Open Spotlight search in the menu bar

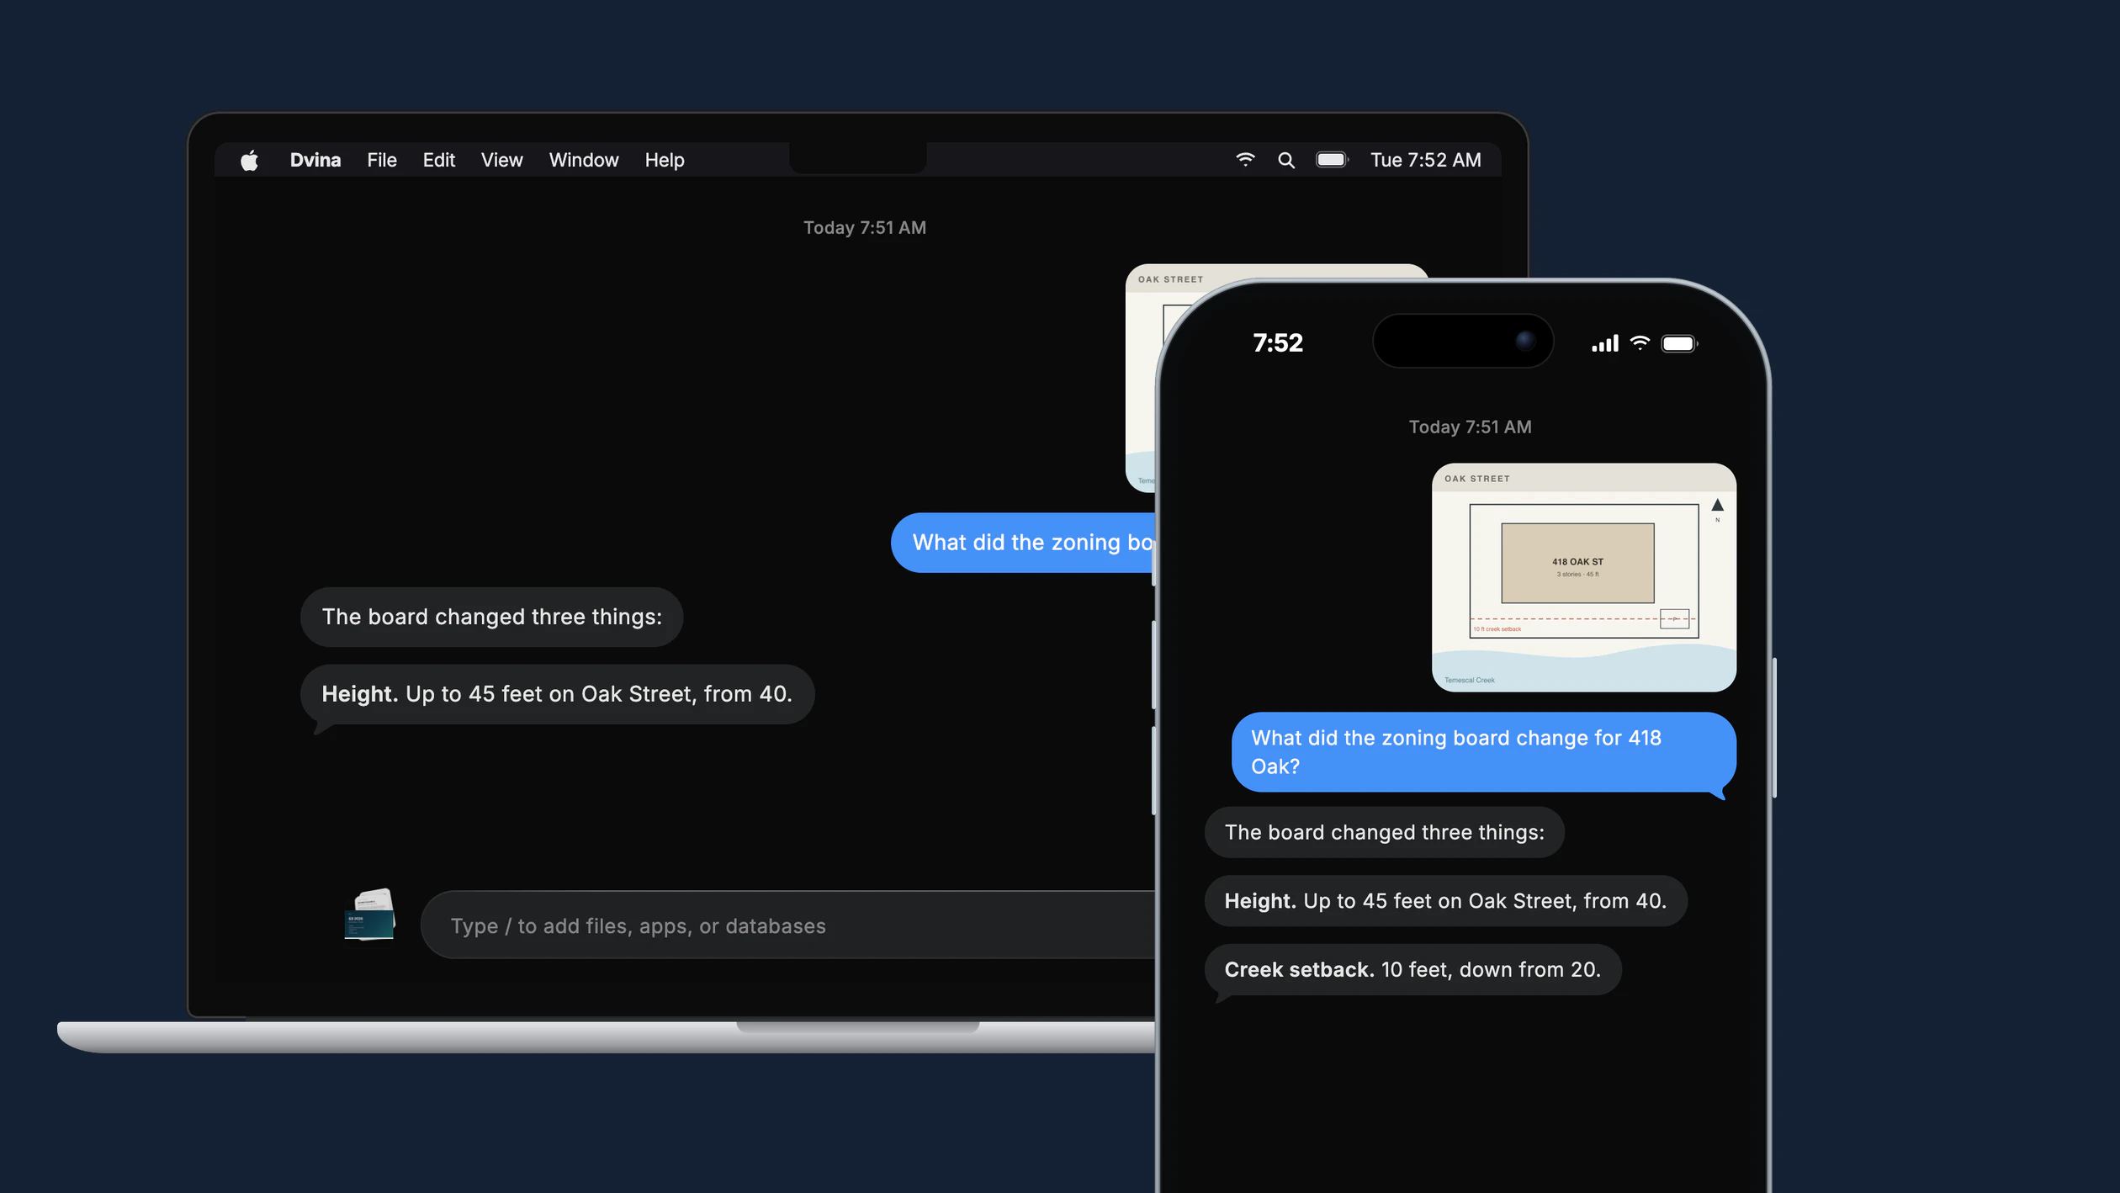(x=1286, y=160)
